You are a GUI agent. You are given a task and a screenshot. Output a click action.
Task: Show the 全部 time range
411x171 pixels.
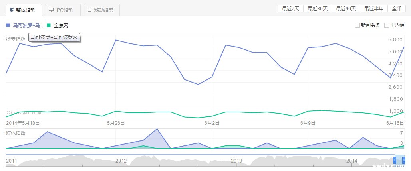396,9
